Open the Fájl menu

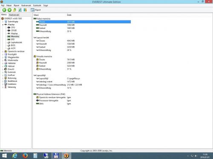click(3, 6)
